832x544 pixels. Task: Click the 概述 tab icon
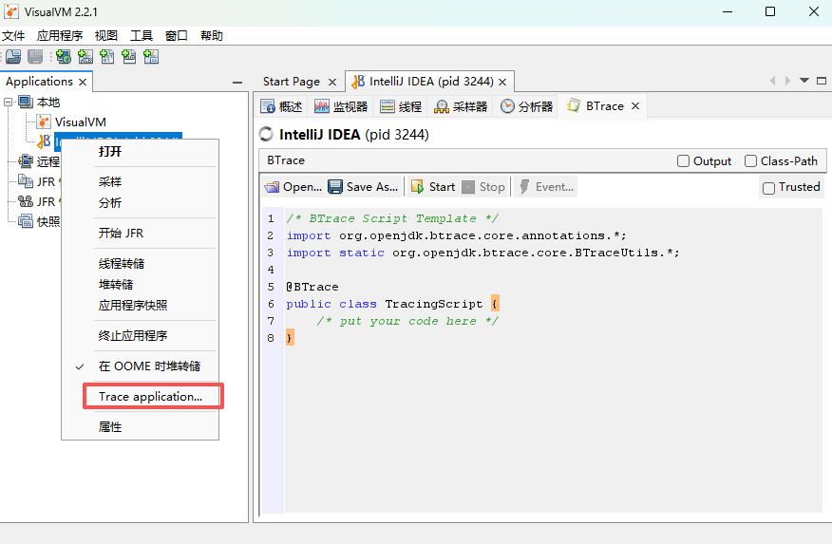pos(268,106)
